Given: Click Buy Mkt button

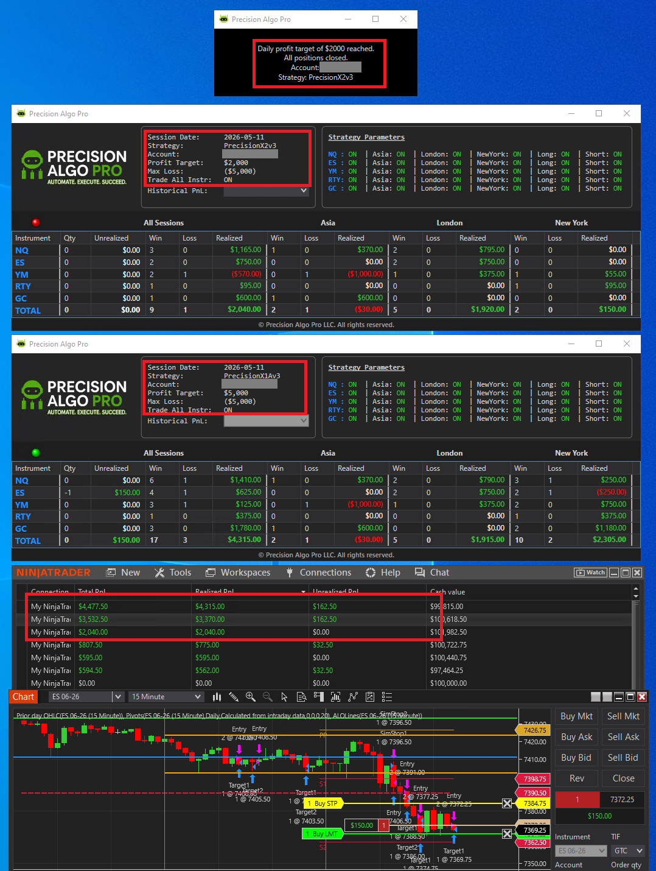Looking at the screenshot, I should pos(576,716).
